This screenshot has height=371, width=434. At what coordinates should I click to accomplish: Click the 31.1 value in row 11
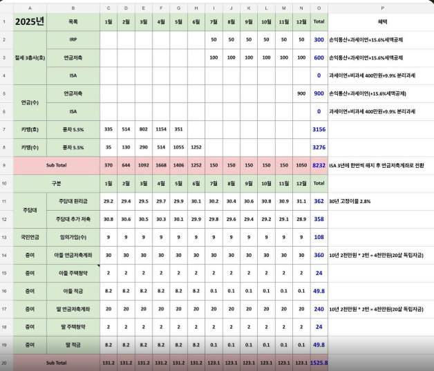(301, 201)
